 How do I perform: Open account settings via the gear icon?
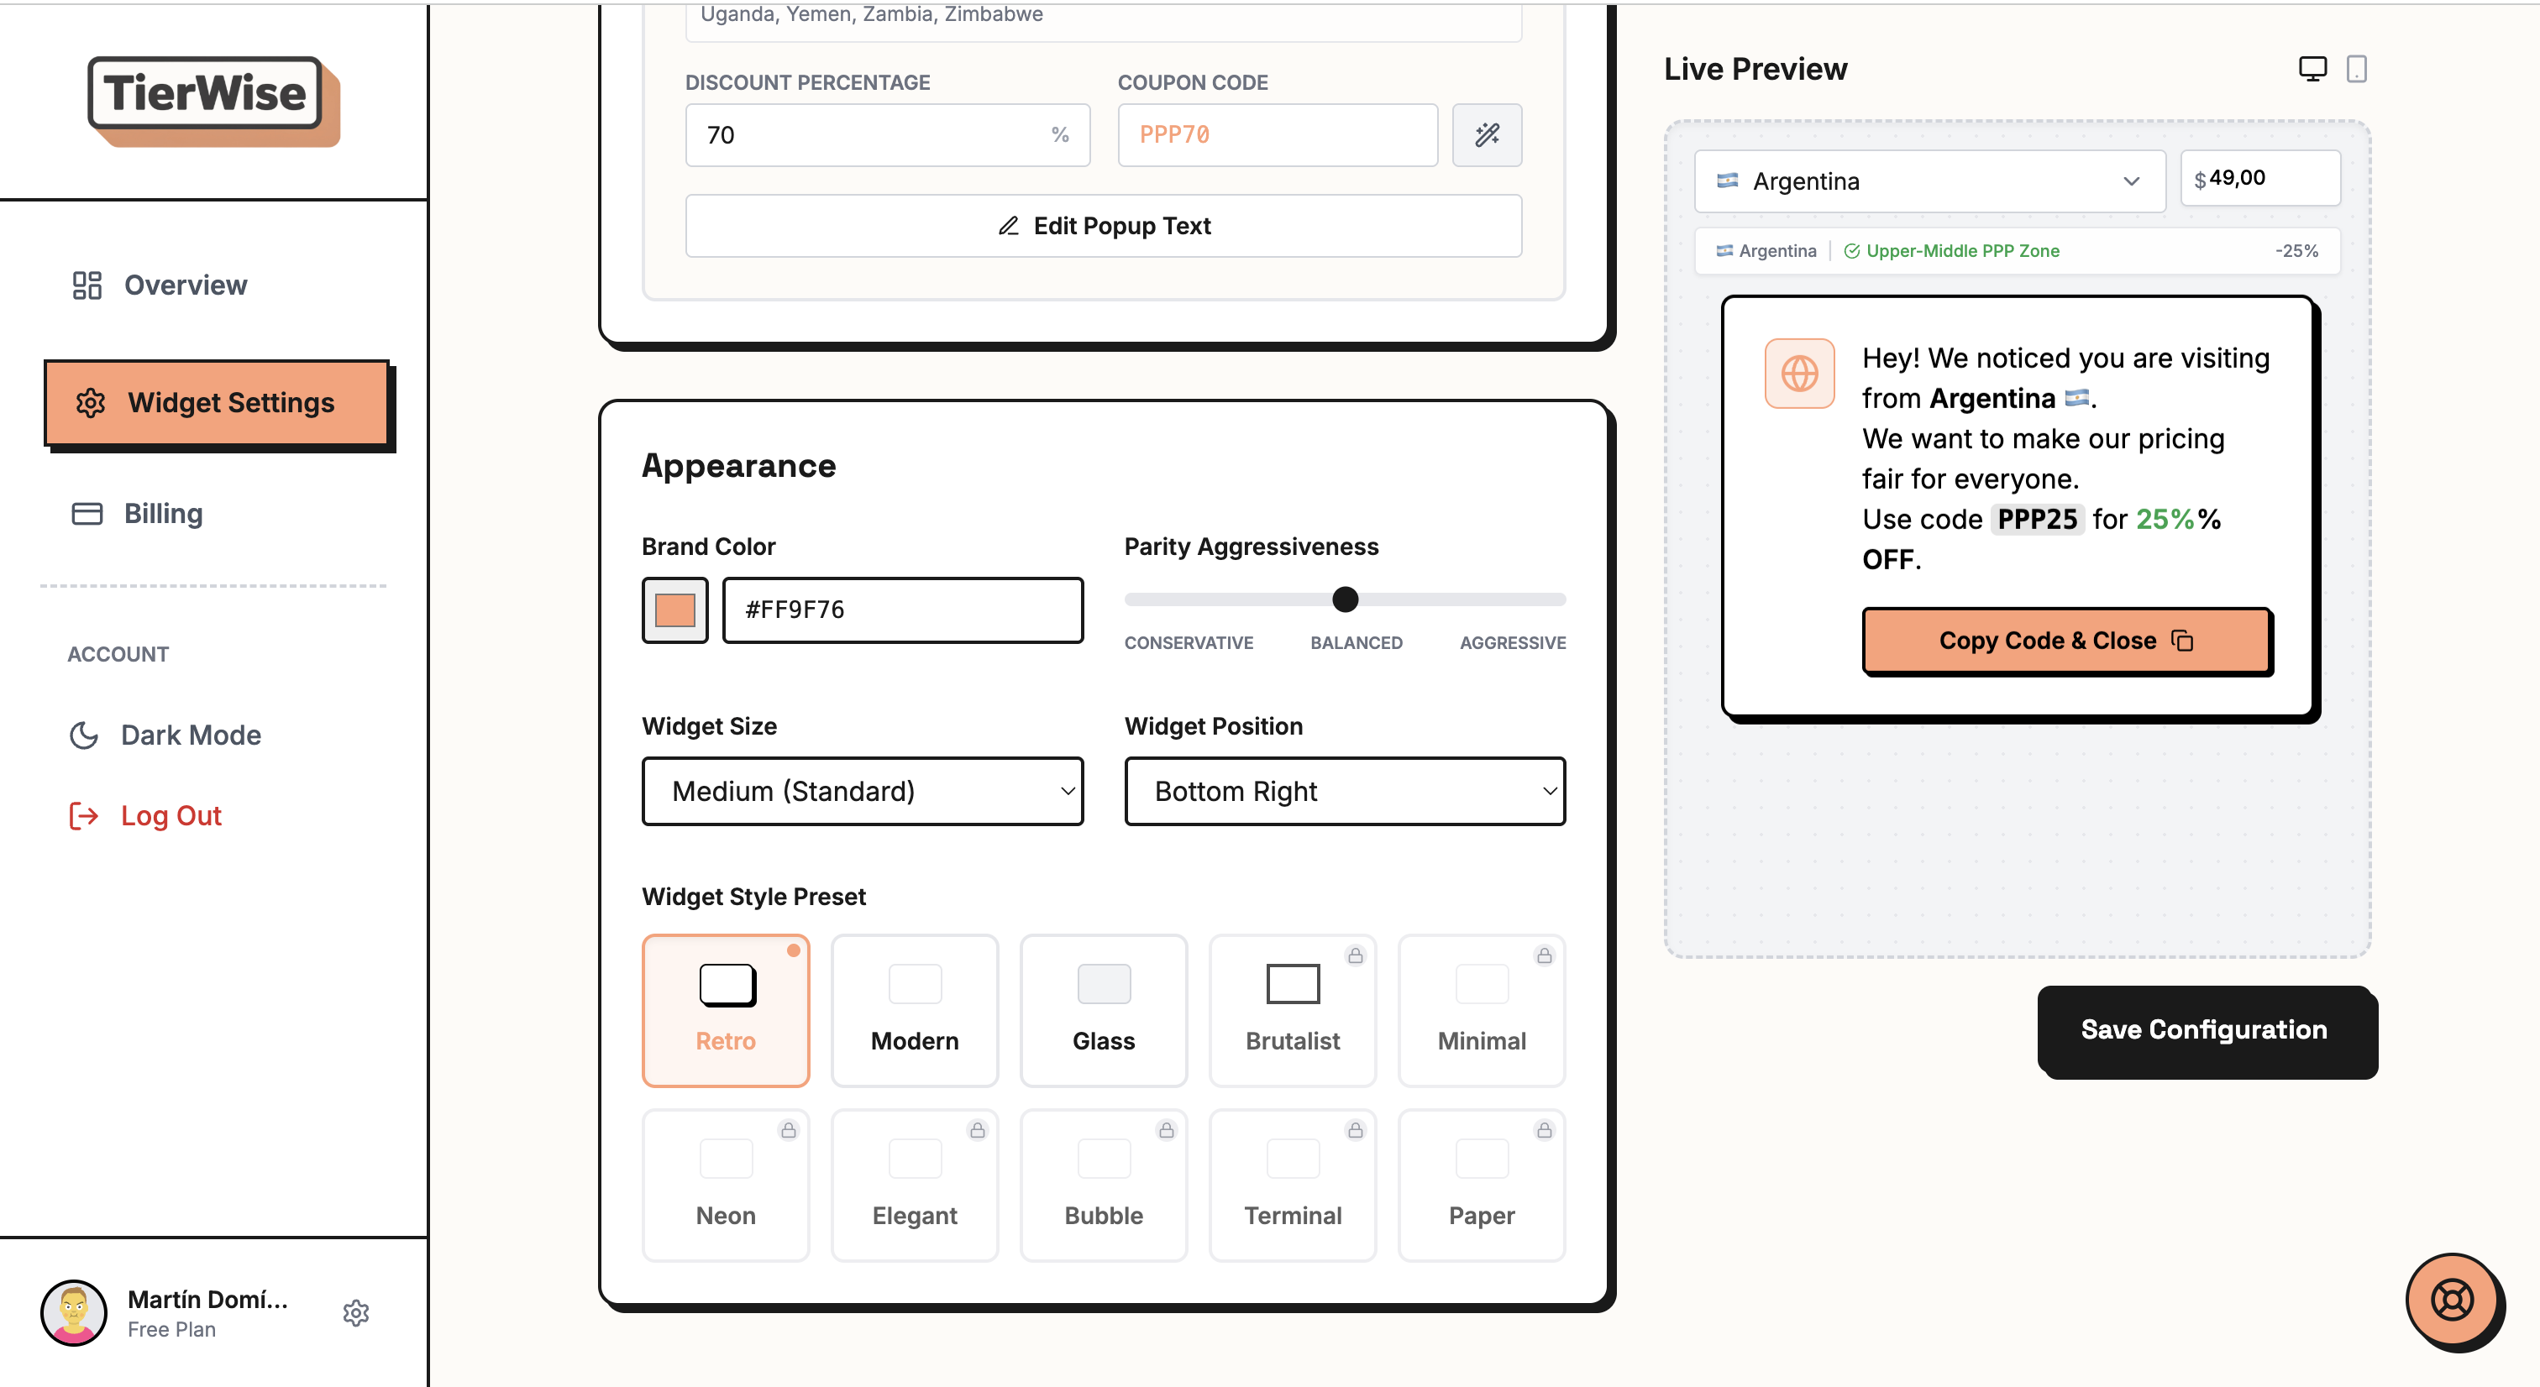click(356, 1312)
